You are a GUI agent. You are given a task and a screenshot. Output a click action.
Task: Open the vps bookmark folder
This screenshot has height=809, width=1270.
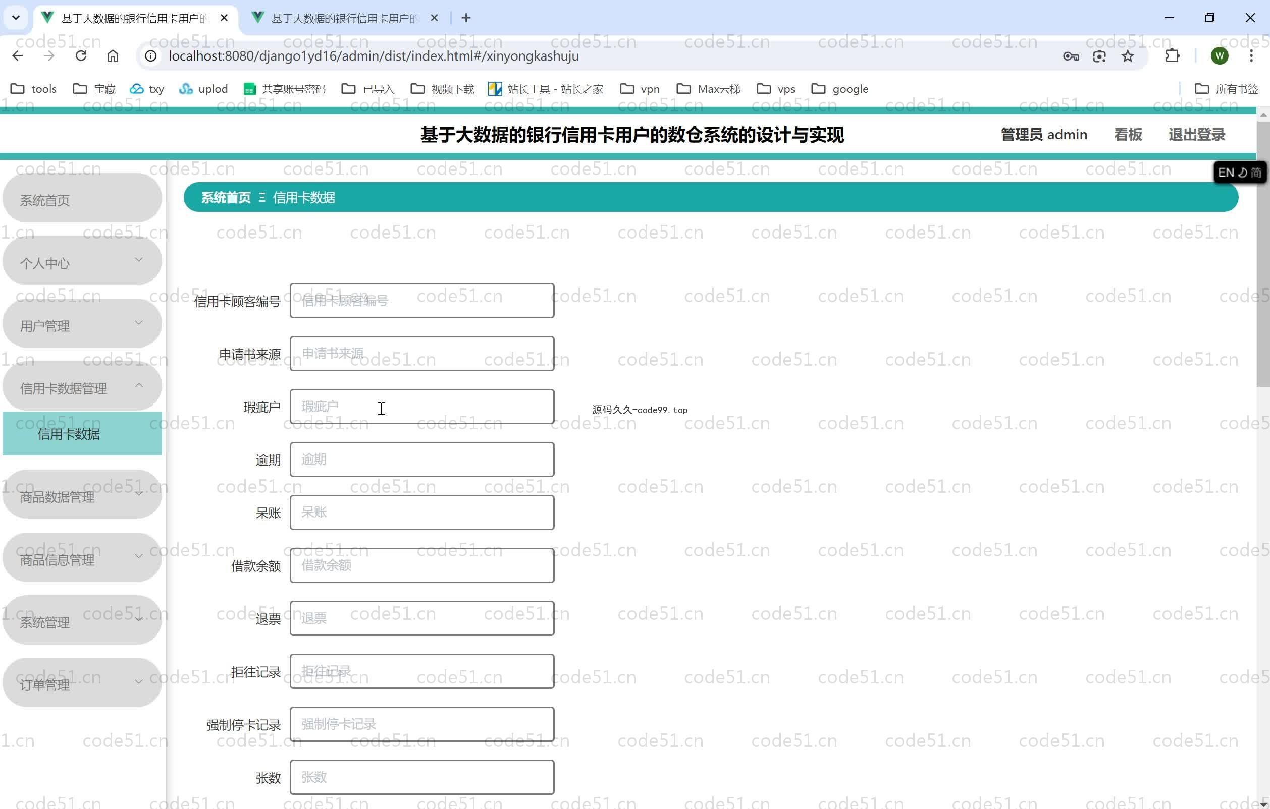pyautogui.click(x=776, y=89)
